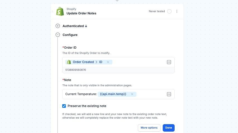Click the Never tested status label
The height and width of the screenshot is (133, 238).
point(157,11)
